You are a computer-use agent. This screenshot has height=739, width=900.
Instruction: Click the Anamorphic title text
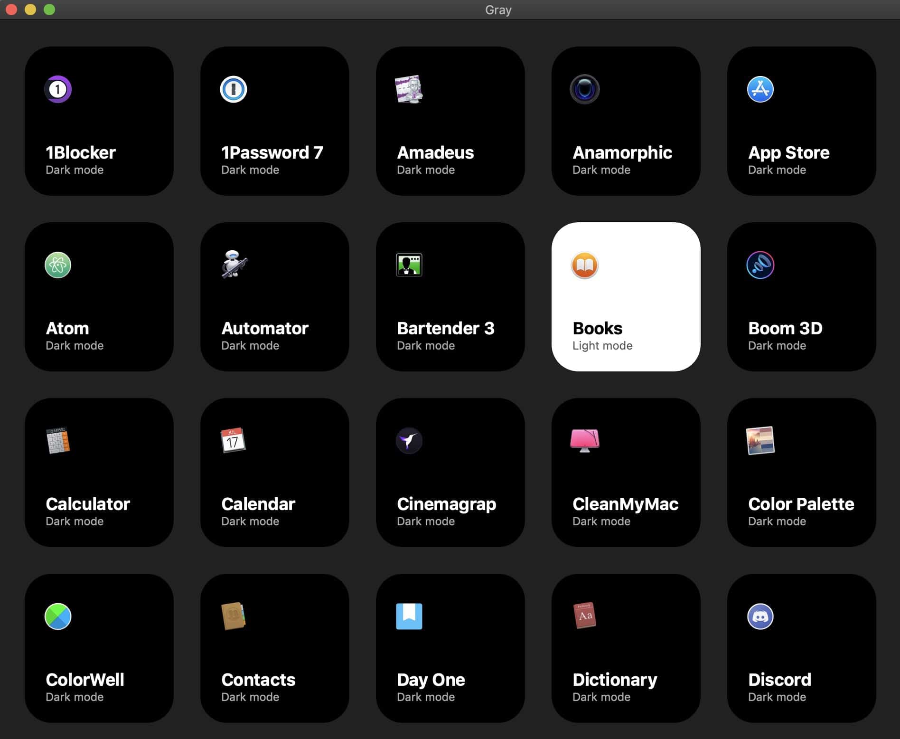coord(622,153)
